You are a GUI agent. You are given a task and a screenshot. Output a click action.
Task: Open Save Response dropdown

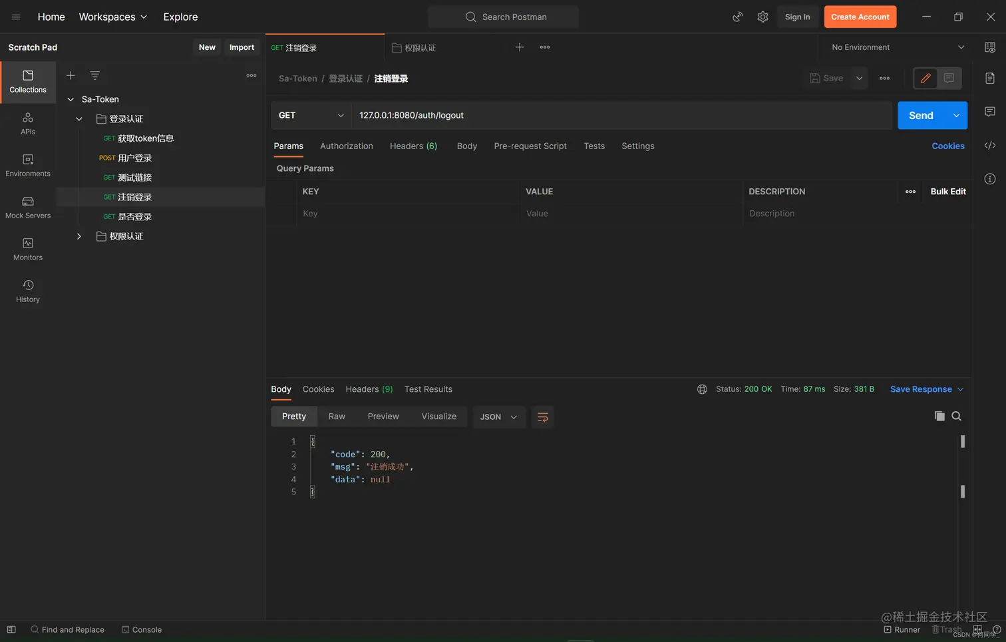pos(927,389)
